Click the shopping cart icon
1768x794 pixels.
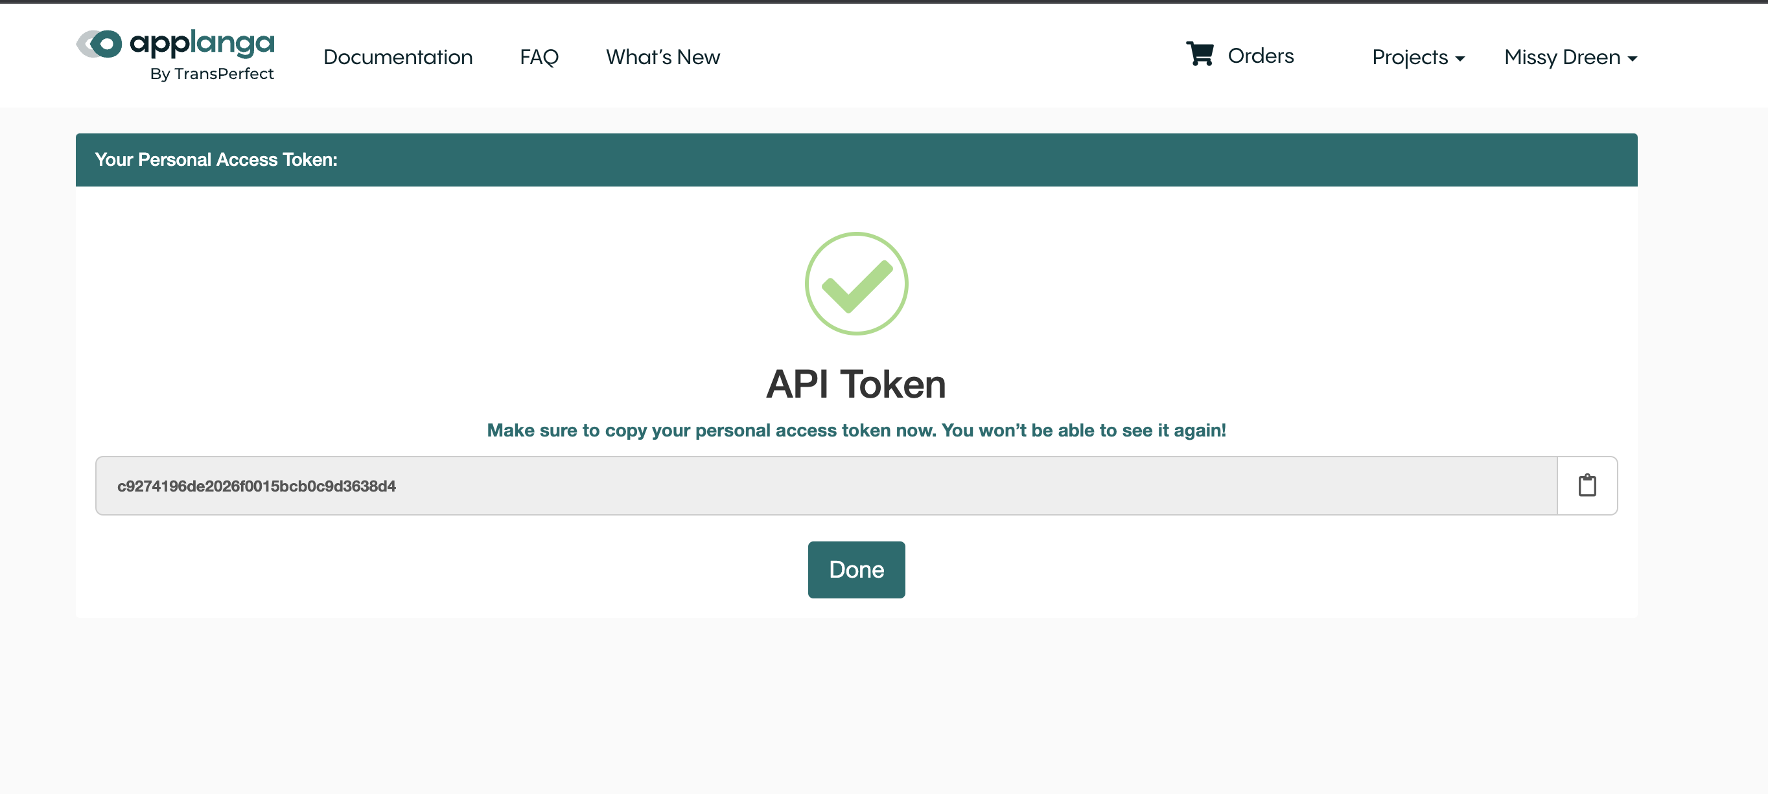point(1200,54)
